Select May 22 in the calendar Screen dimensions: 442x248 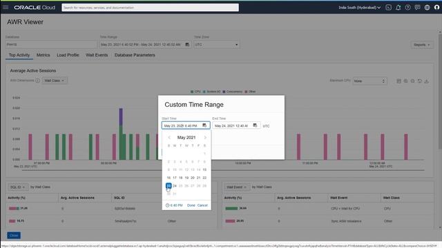point(204,178)
